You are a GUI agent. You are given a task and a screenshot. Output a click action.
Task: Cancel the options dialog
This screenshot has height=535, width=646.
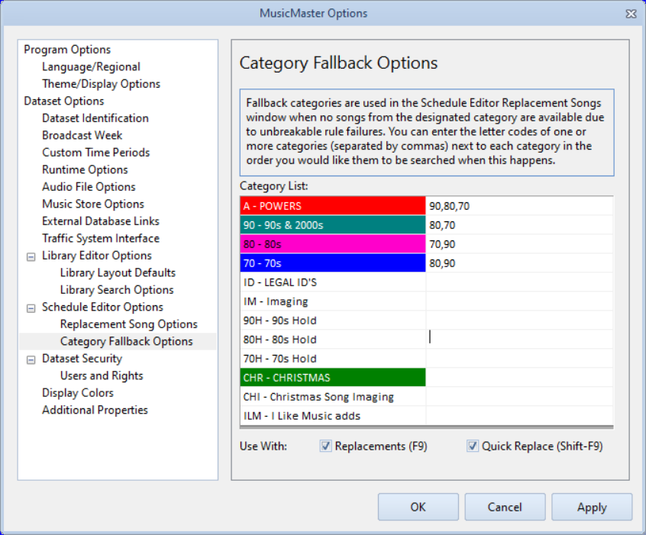pyautogui.click(x=505, y=506)
